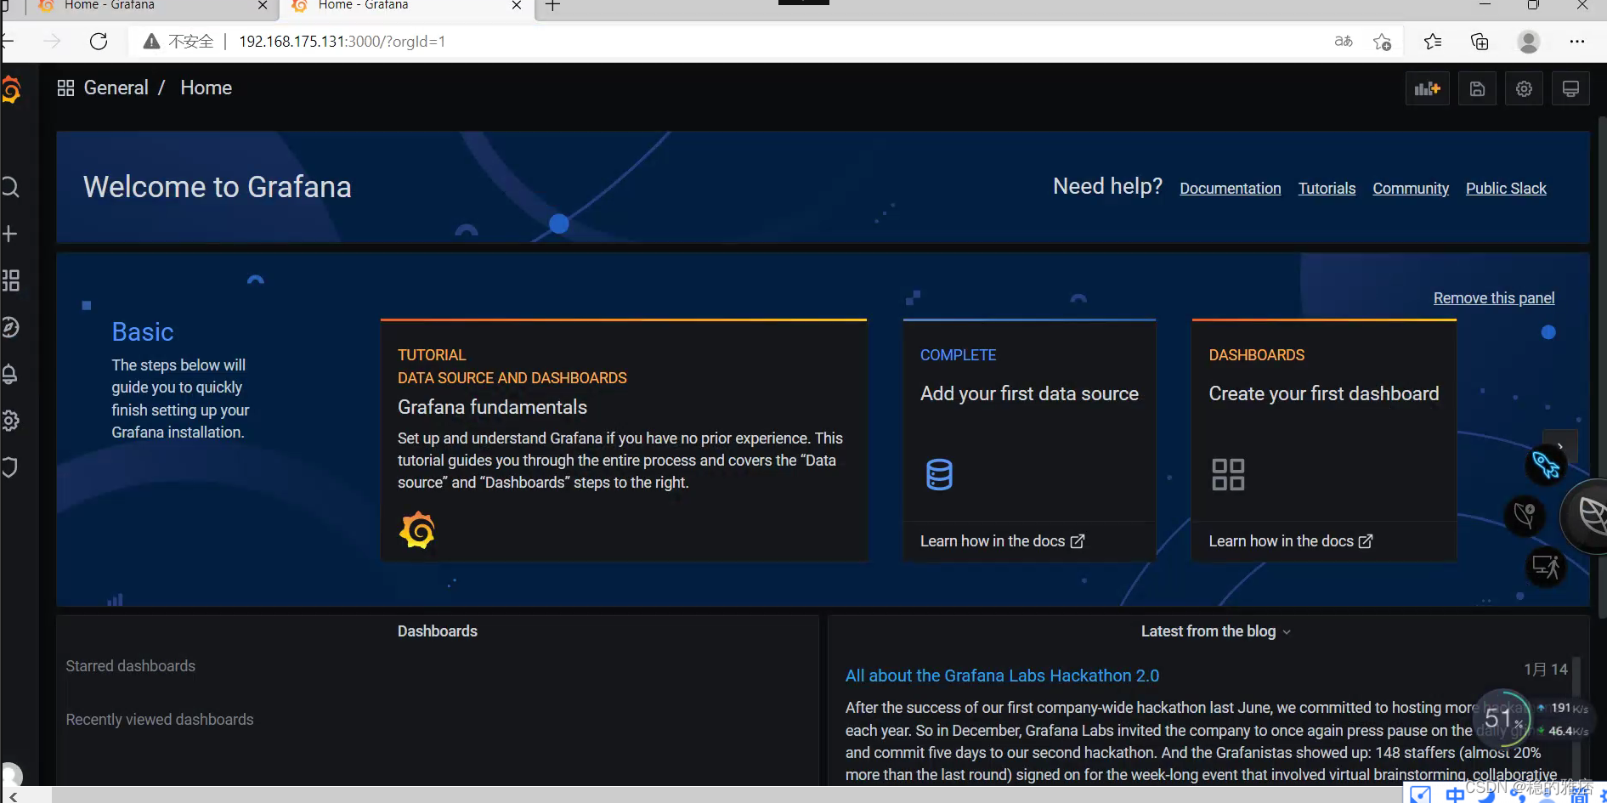Open the Public Slack link
Screen dimensions: 1607x803
click(x=1506, y=189)
